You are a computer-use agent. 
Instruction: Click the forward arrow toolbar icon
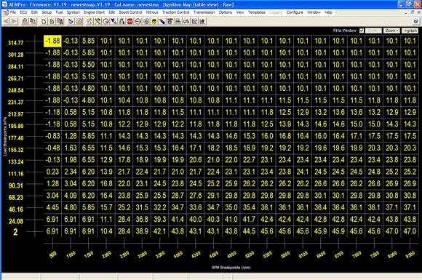click(x=14, y=21)
